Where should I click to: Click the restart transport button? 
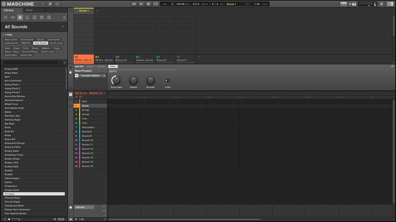tap(134, 4)
